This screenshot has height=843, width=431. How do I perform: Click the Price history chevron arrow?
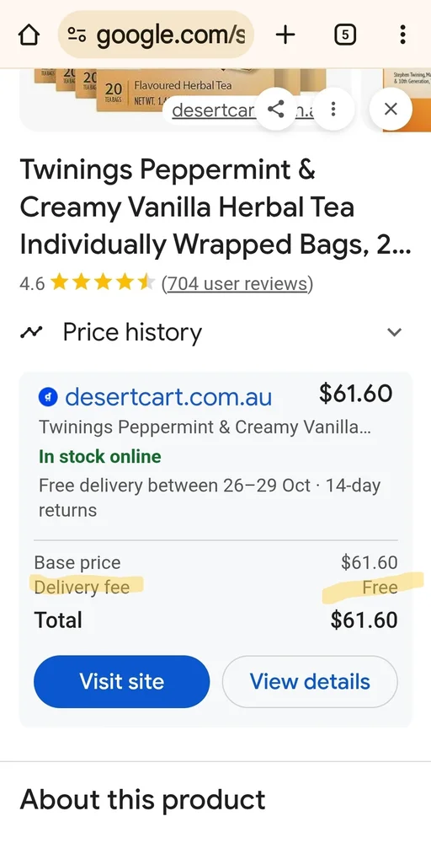coord(395,332)
